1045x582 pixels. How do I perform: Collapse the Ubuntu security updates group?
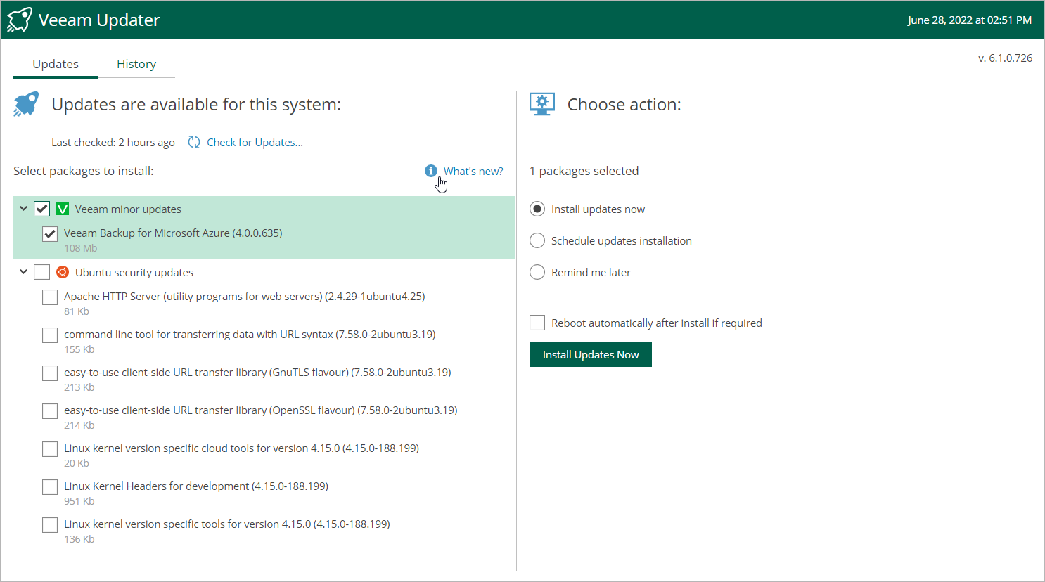point(23,272)
